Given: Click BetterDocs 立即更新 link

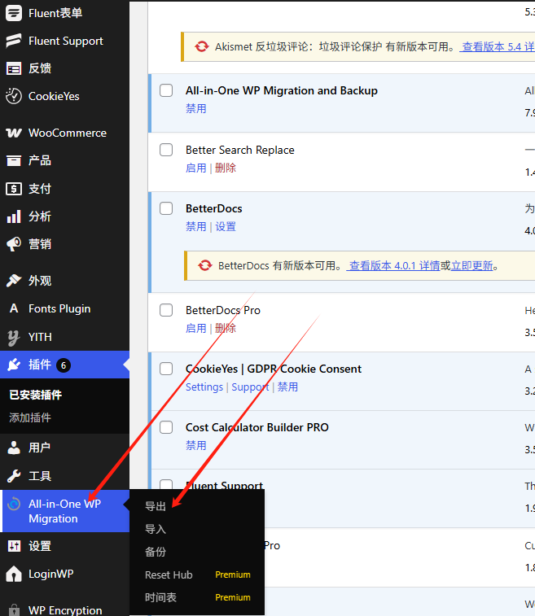Looking at the screenshot, I should [471, 265].
